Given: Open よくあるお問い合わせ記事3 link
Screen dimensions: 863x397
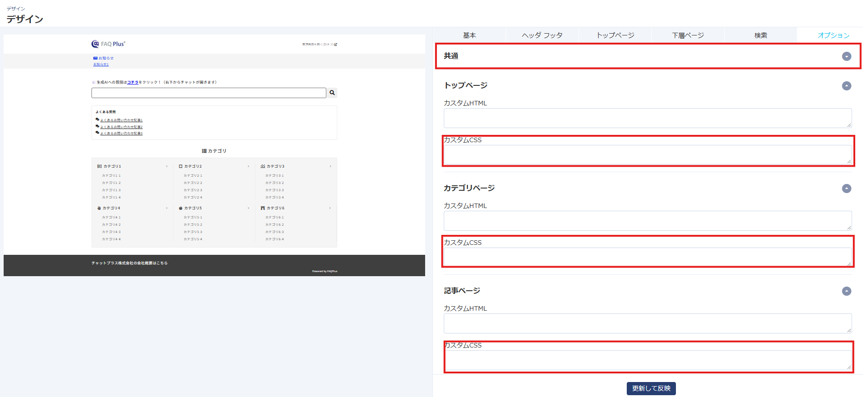Looking at the screenshot, I should click(x=122, y=133).
